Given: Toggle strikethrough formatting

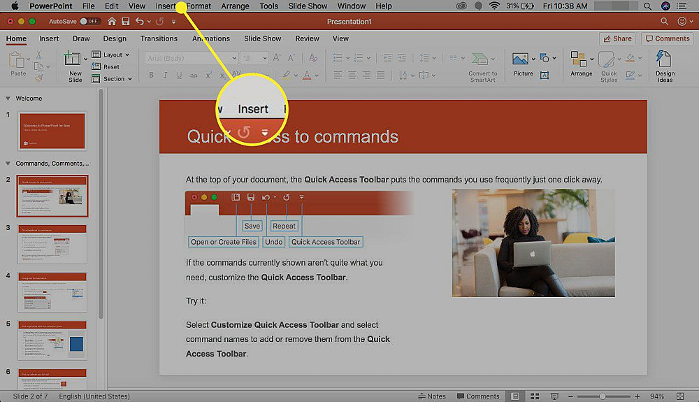Looking at the screenshot, I should [194, 76].
